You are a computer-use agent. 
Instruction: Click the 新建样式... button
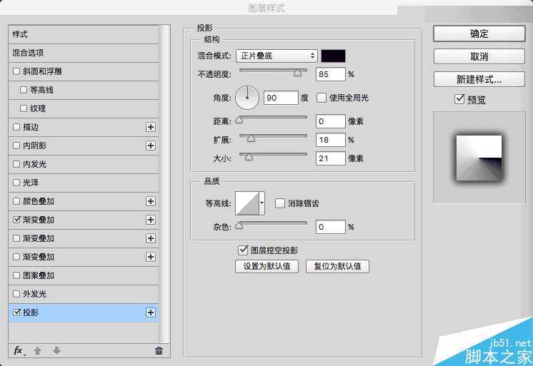click(x=479, y=79)
